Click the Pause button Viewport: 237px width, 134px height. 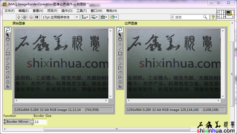[x=37, y=17]
